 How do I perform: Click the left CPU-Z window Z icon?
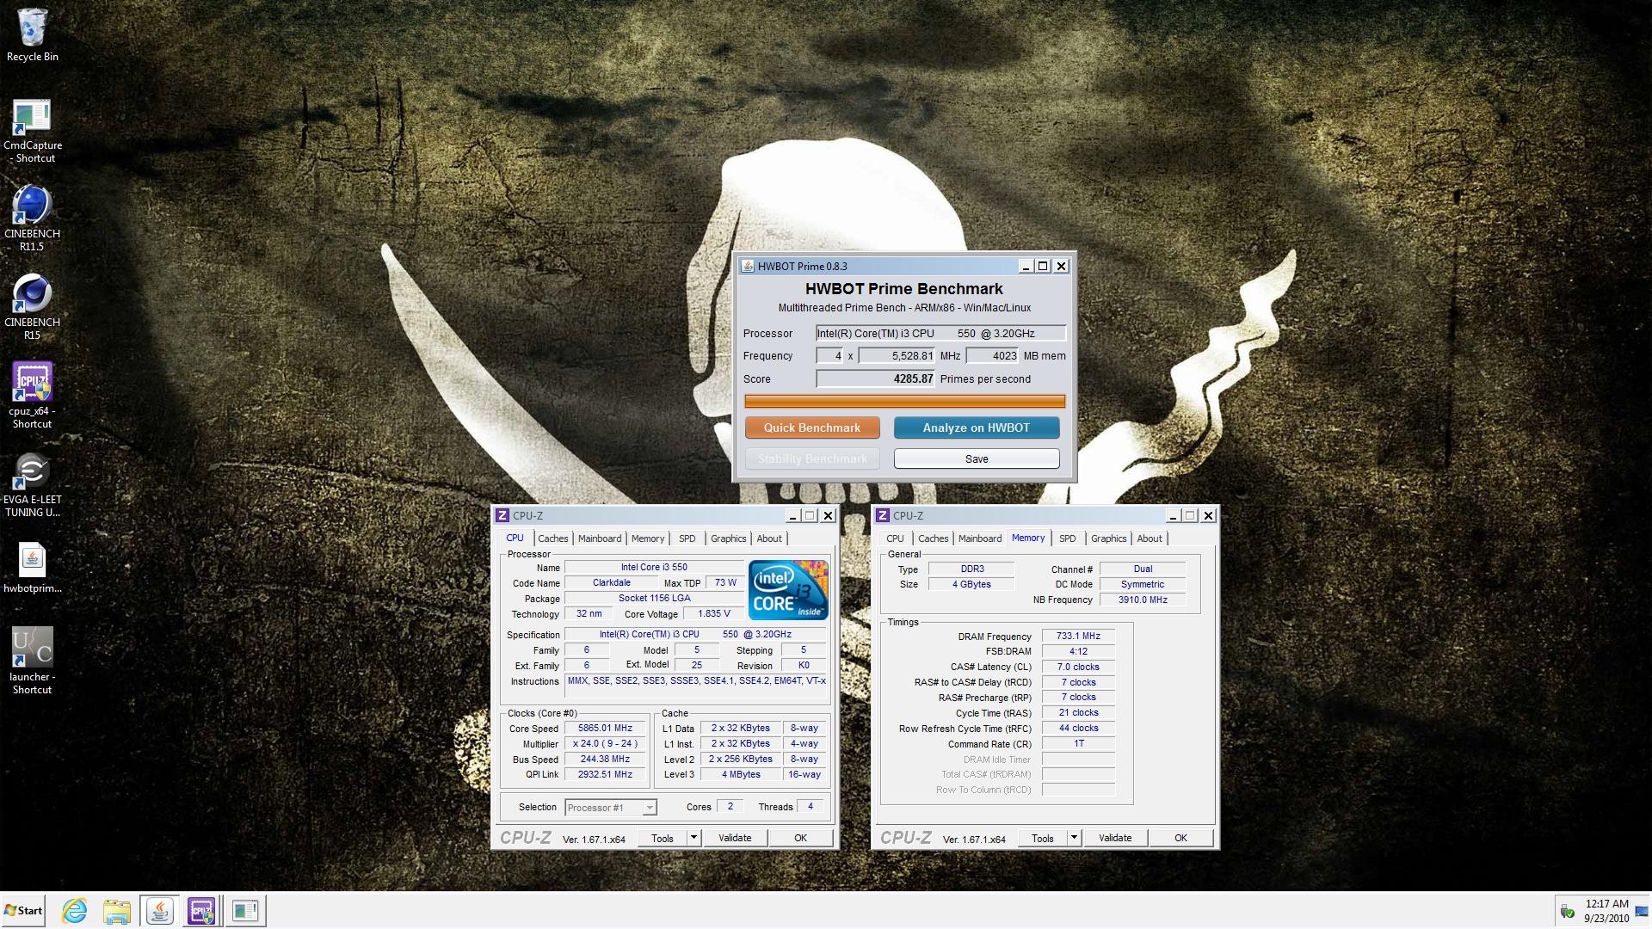[502, 515]
